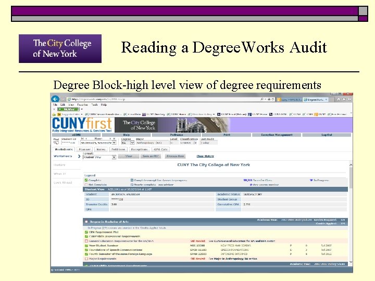Screen dimensions: 375x281
Task: Click the Help navigation bar button
Action: [127, 135]
